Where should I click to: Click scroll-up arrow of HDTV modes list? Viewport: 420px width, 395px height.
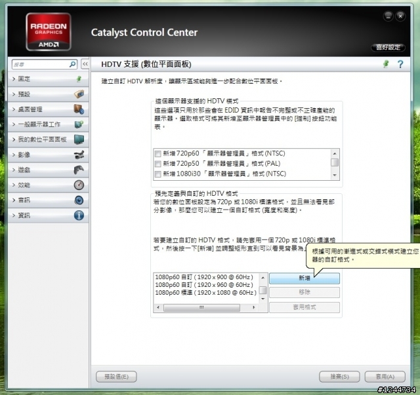335,153
